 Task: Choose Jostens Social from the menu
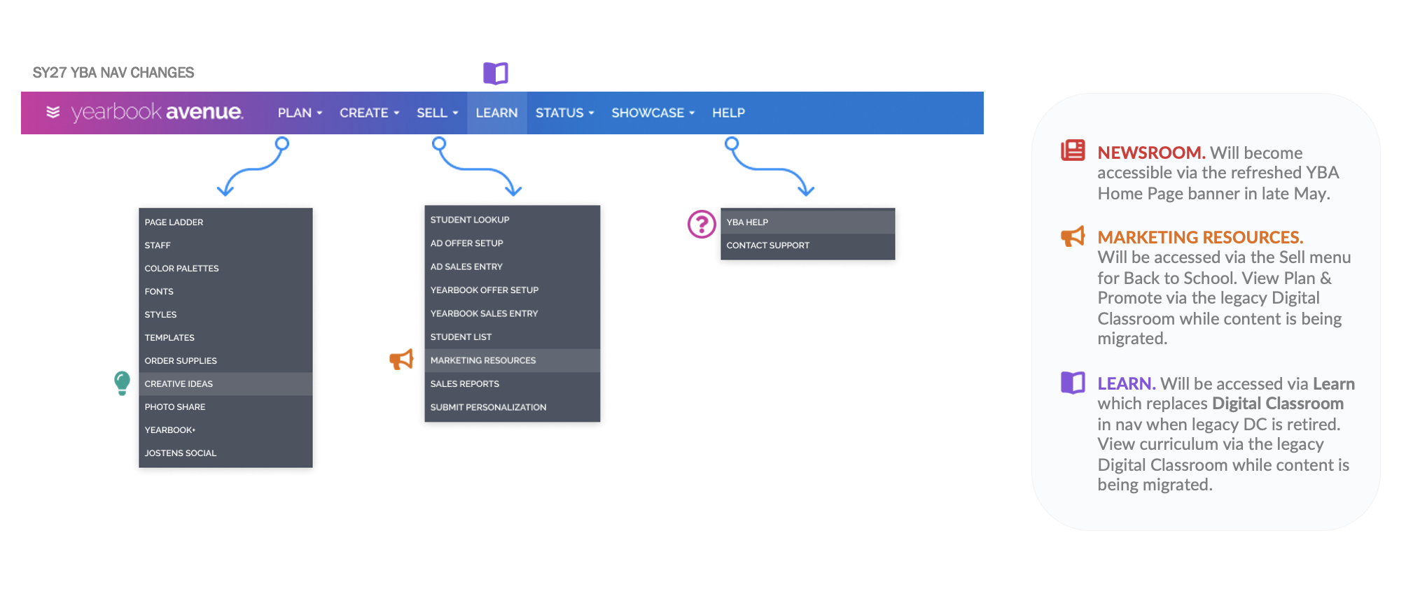click(225, 453)
